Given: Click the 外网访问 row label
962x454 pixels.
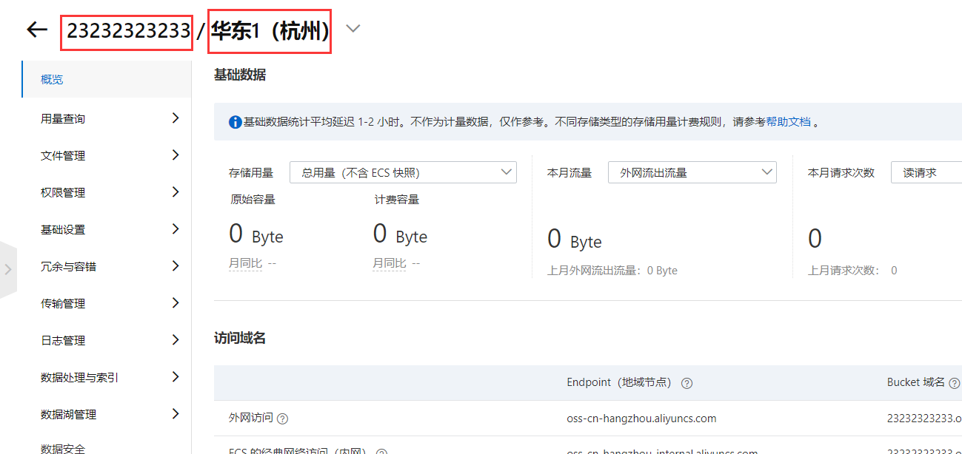Looking at the screenshot, I should point(251,419).
